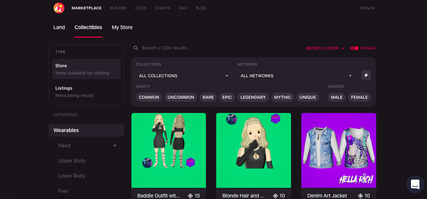Toggle the Female gender filter

359,97
